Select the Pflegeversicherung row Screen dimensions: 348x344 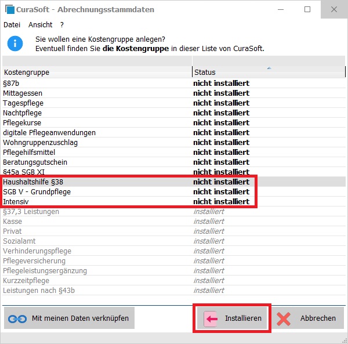[174, 261]
